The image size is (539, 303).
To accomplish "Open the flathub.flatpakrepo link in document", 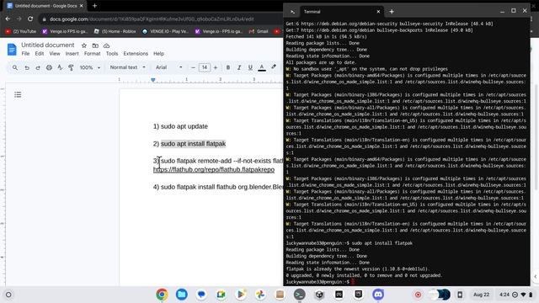I will pyautogui.click(x=214, y=170).
